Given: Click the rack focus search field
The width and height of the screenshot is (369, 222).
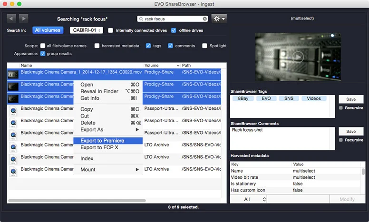Looking at the screenshot, I should [x=173, y=19].
